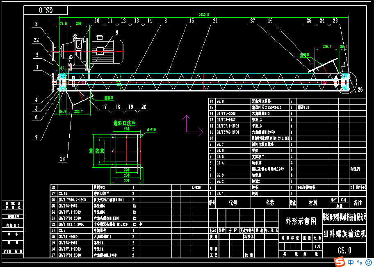This screenshot has width=374, height=267.
Task: Click the 平垫14 name cell
Action: (98, 249)
